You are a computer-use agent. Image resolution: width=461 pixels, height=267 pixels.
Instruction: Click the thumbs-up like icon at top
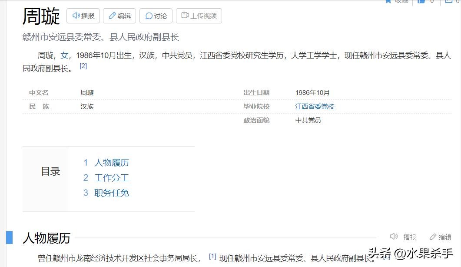421,1
